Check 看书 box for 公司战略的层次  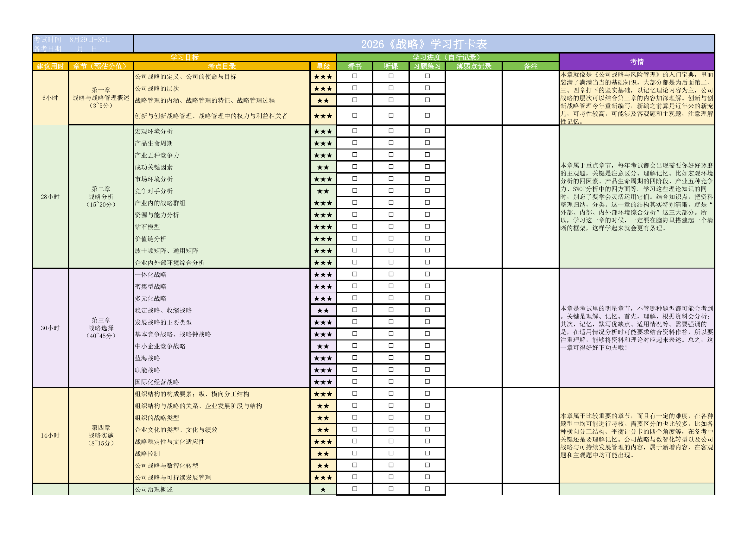pos(355,88)
